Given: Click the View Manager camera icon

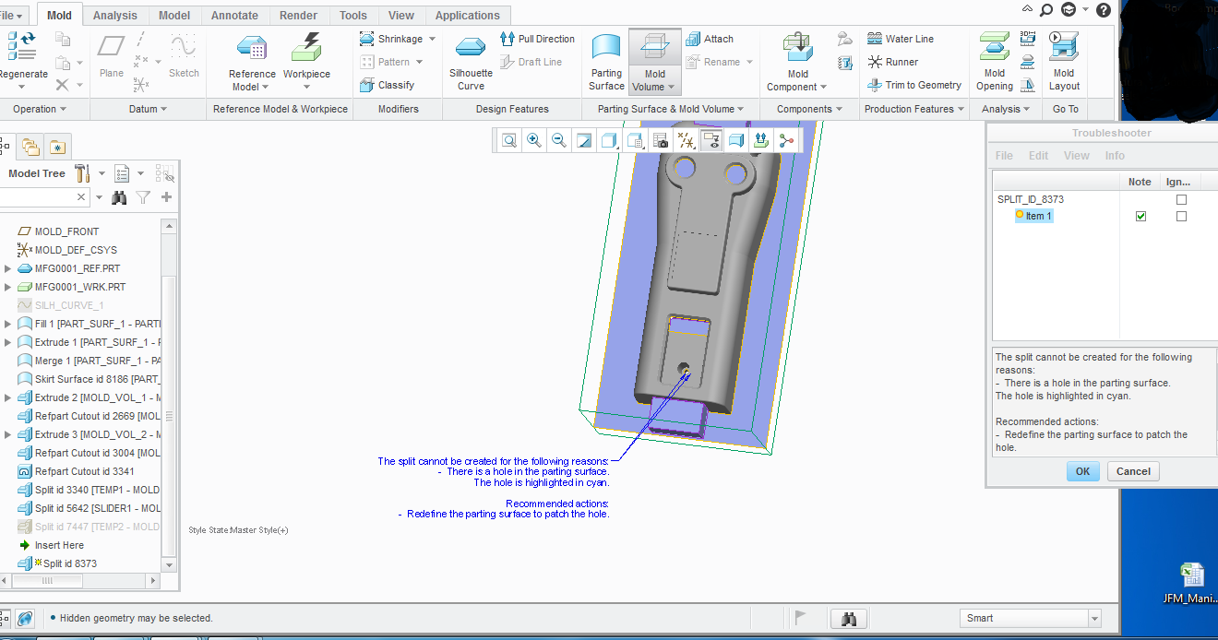Looking at the screenshot, I should 661,140.
